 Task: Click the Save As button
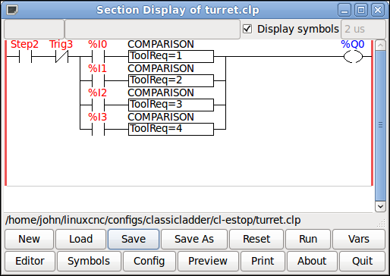coord(194,239)
